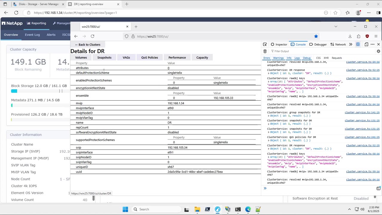Image resolution: width=382 pixels, height=215 pixels.
Task: Open the React DevTools panel icon
Action: click(x=358, y=44)
